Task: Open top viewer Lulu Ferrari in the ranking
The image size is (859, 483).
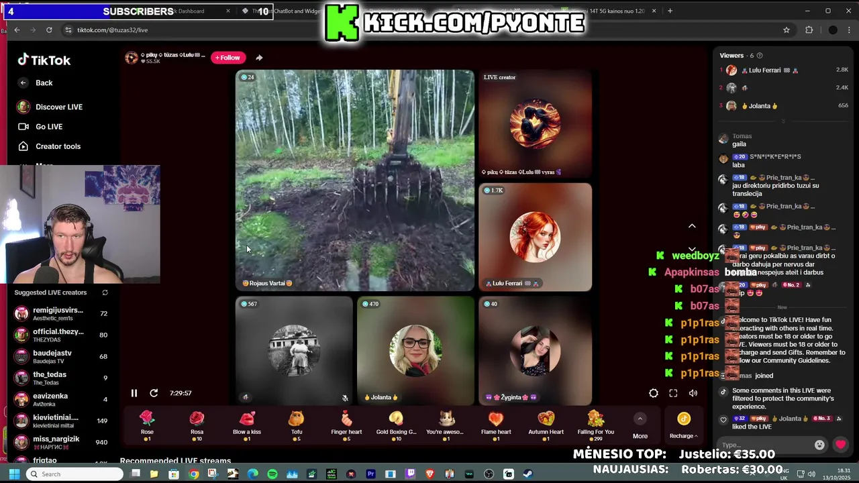Action: pyautogui.click(x=784, y=70)
